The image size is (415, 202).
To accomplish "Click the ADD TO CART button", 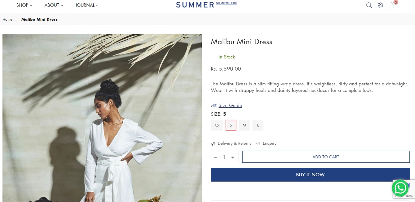I will point(326,157).
